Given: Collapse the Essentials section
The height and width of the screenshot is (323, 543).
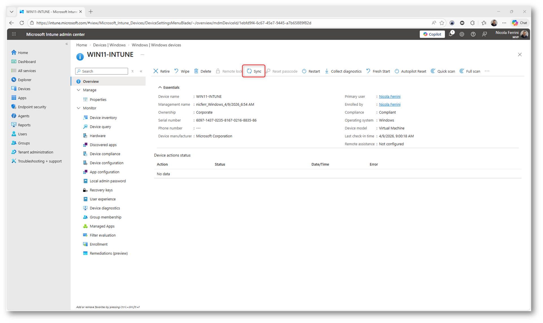Looking at the screenshot, I should [160, 88].
